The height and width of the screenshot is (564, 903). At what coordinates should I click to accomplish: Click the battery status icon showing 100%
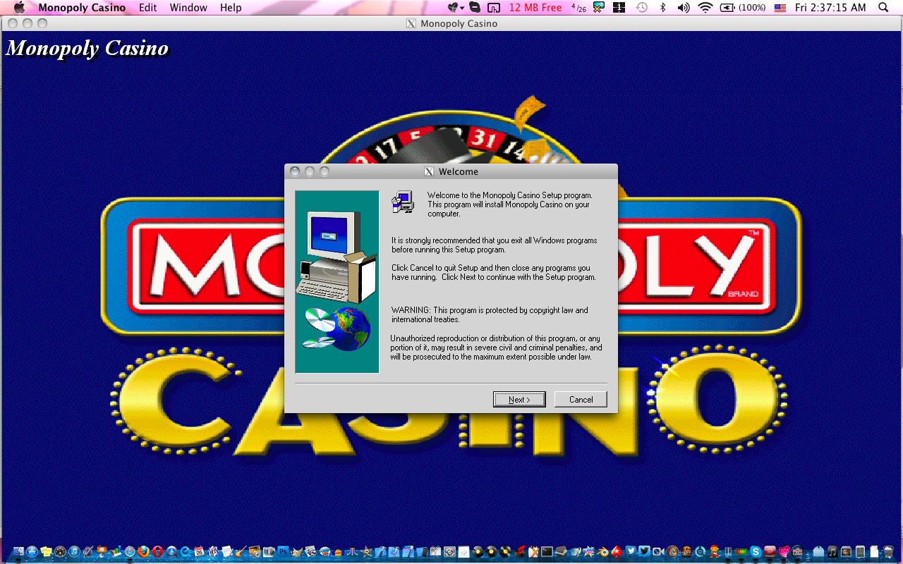[743, 8]
